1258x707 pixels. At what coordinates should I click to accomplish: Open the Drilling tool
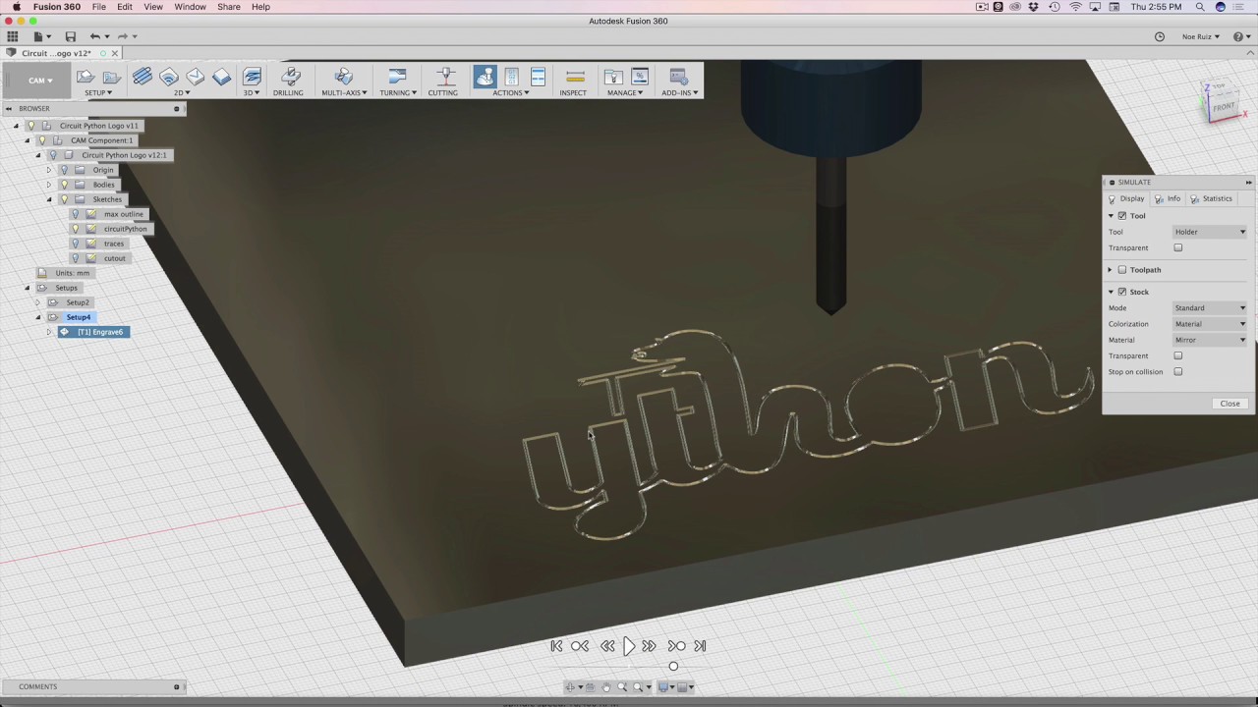(x=289, y=77)
